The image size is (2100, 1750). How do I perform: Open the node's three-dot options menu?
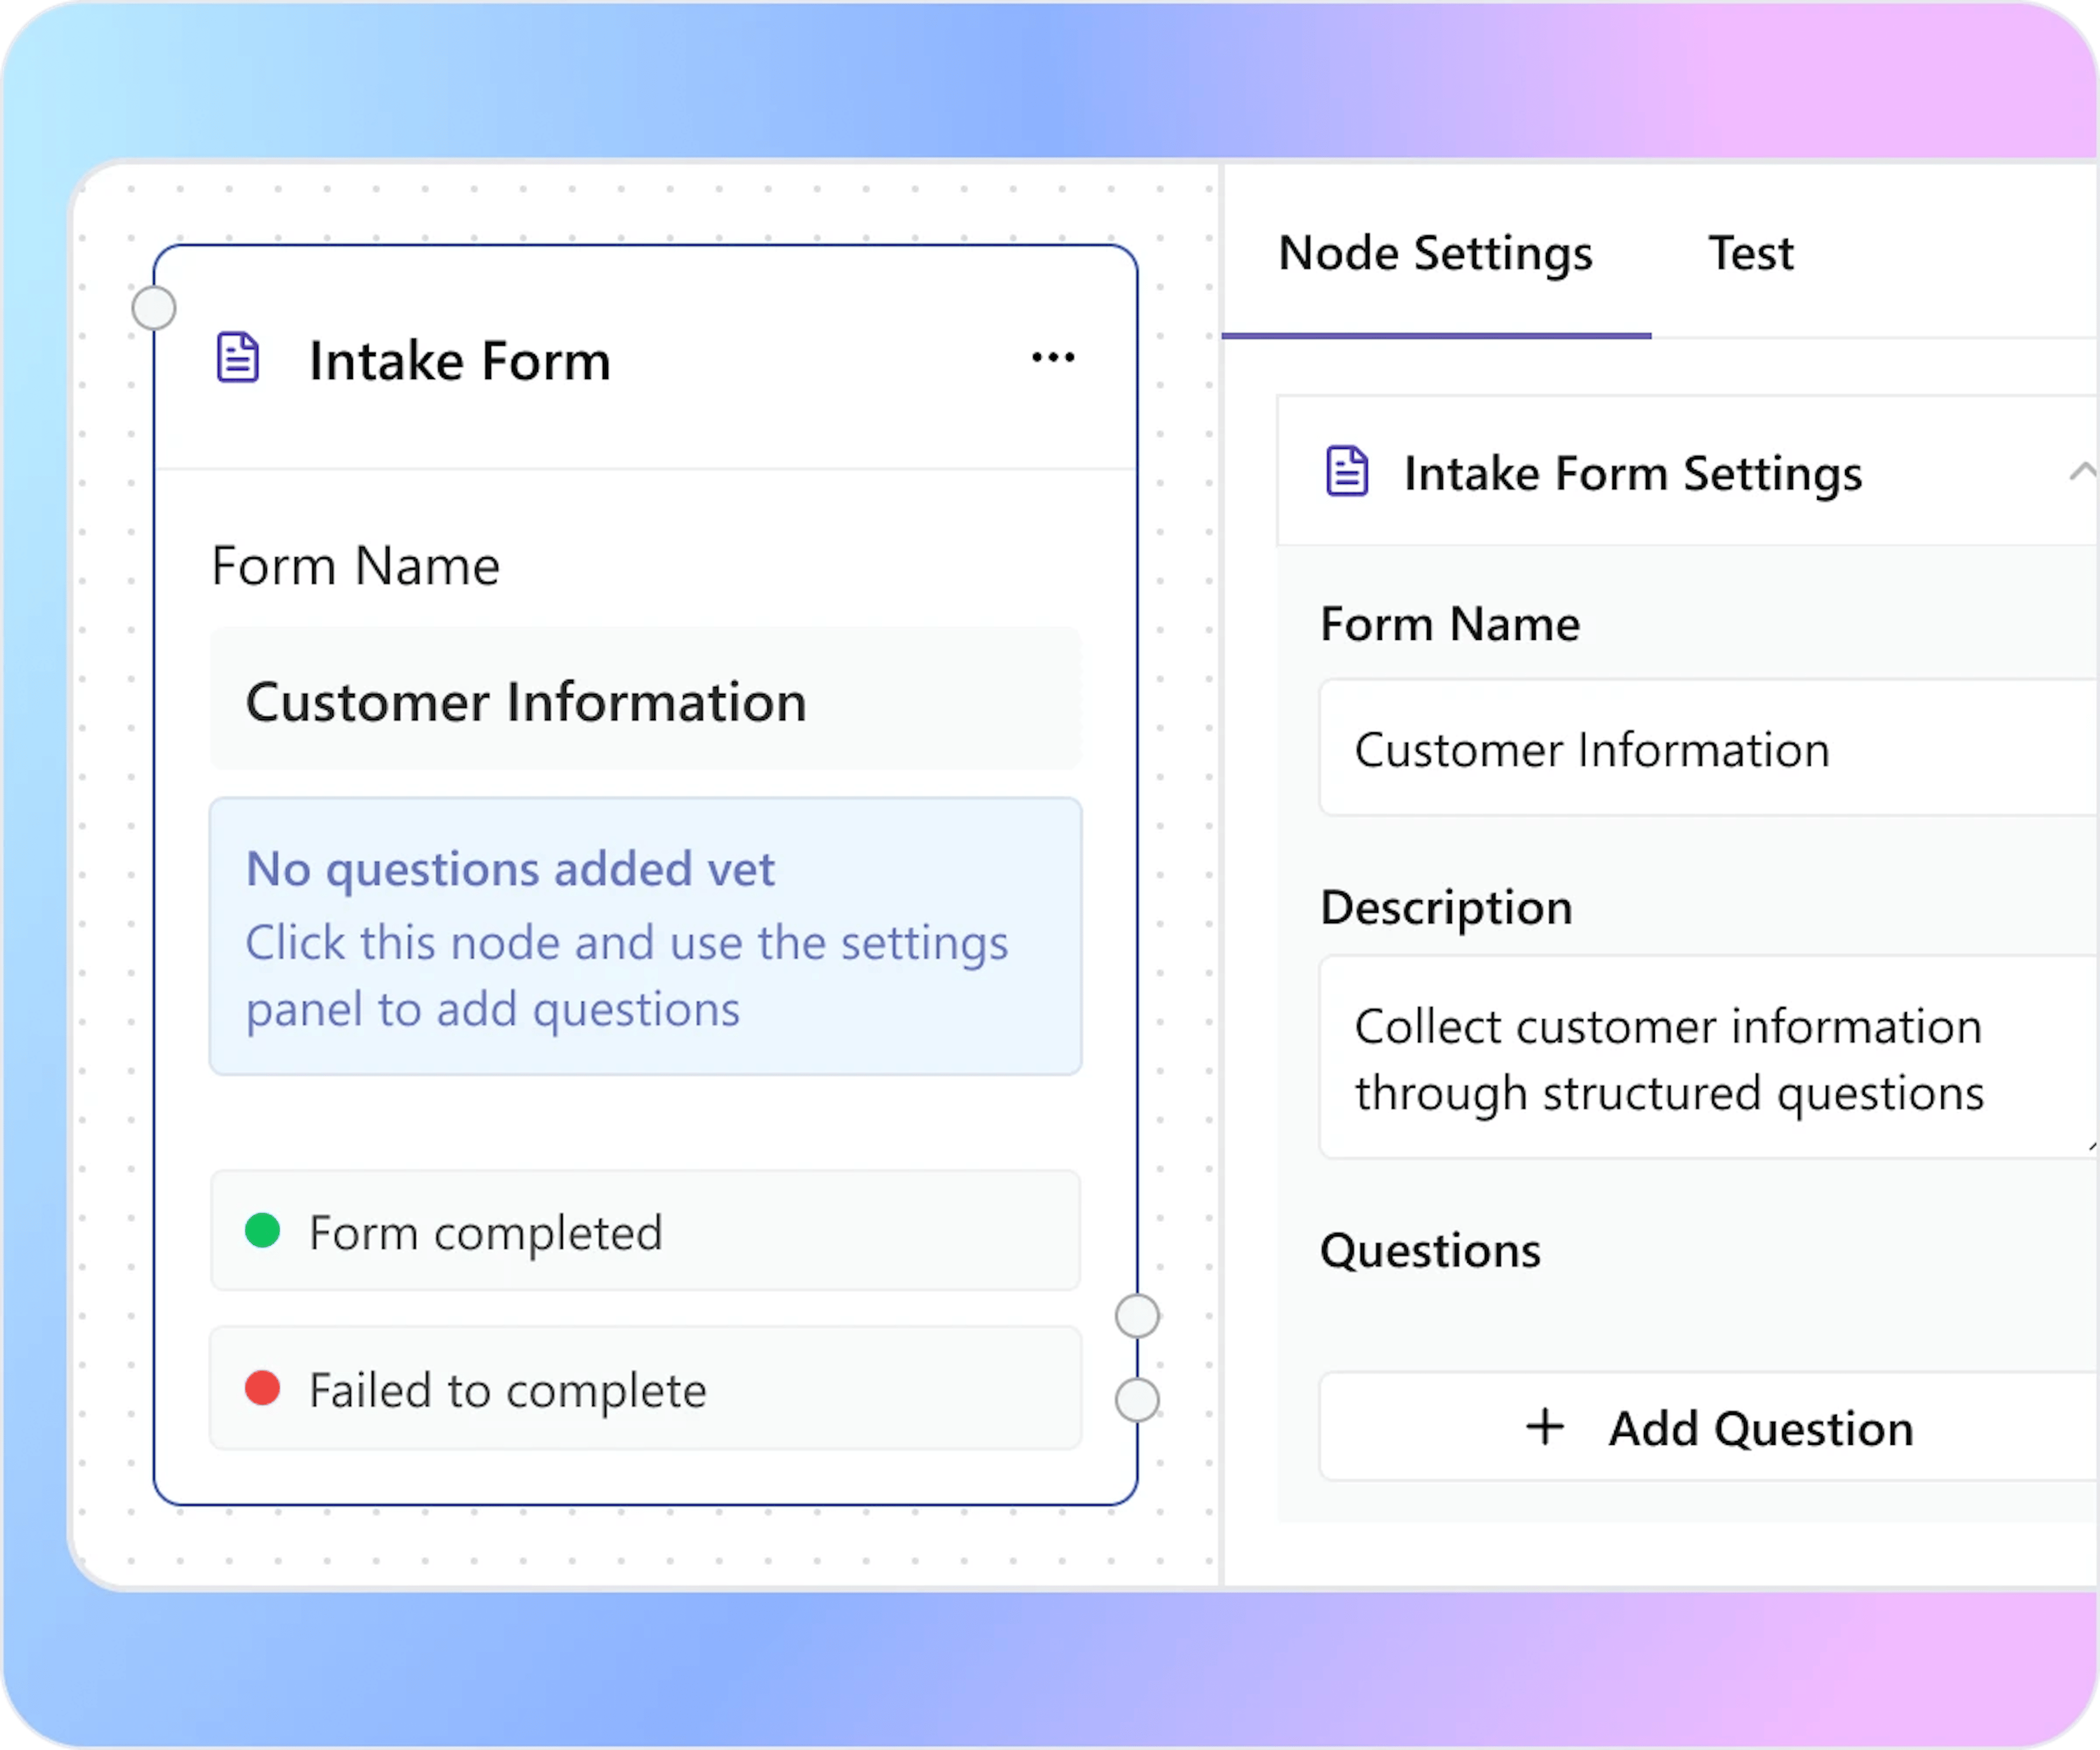(x=1053, y=357)
